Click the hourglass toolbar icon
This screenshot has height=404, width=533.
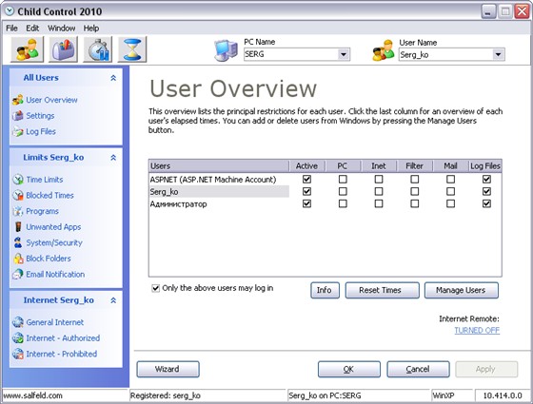[132, 49]
